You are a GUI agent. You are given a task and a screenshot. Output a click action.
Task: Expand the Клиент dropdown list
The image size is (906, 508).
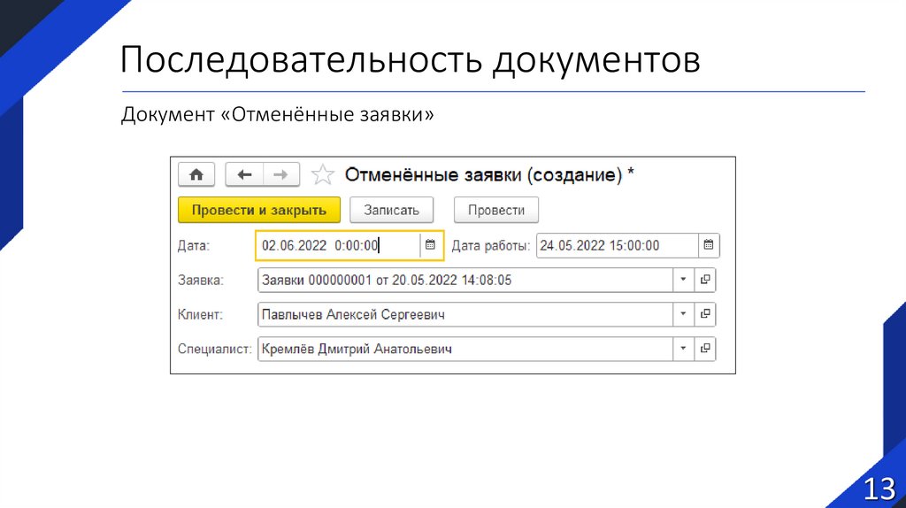pos(683,315)
